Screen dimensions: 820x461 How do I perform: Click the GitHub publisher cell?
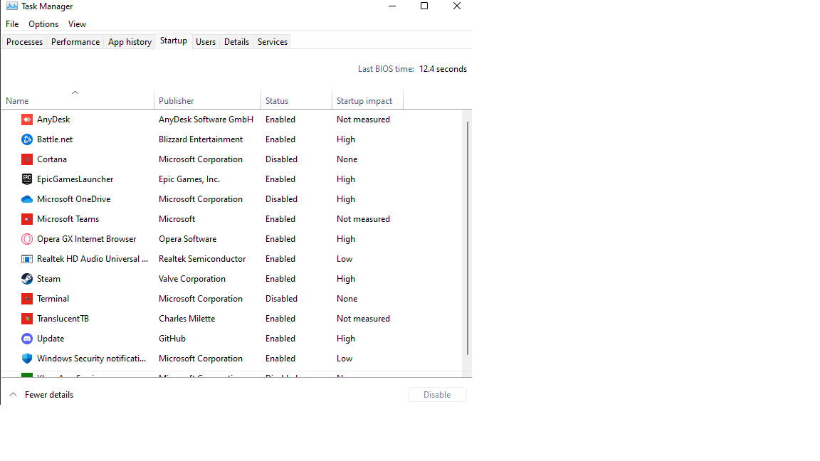(172, 339)
